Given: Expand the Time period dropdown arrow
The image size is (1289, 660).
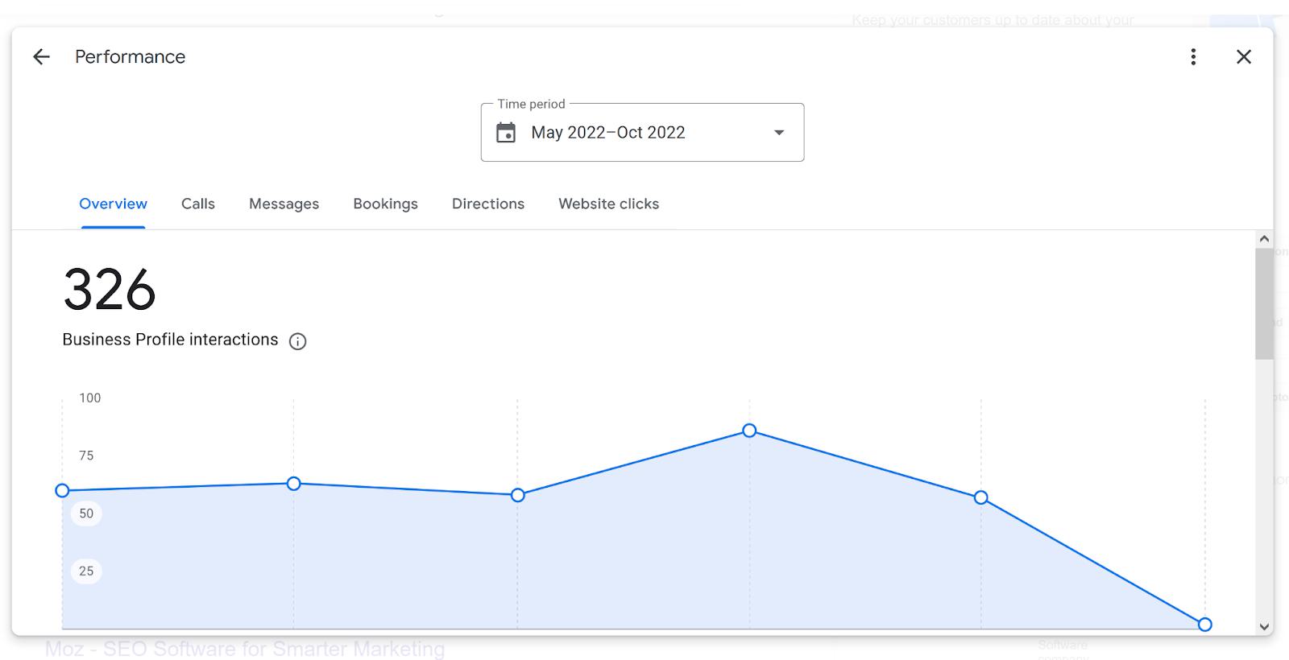Looking at the screenshot, I should coord(779,133).
